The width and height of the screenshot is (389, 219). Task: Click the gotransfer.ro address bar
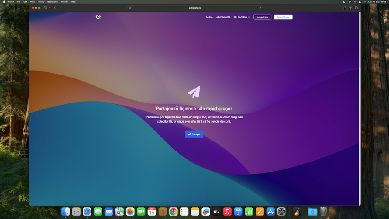pyautogui.click(x=194, y=8)
